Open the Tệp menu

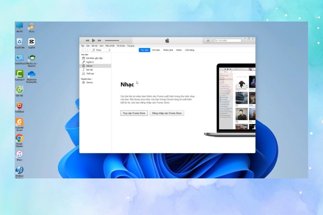(x=83, y=46)
